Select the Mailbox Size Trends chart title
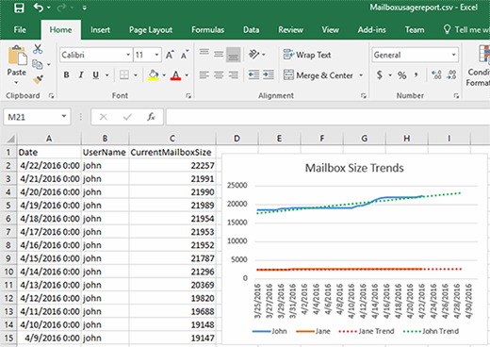 [354, 168]
